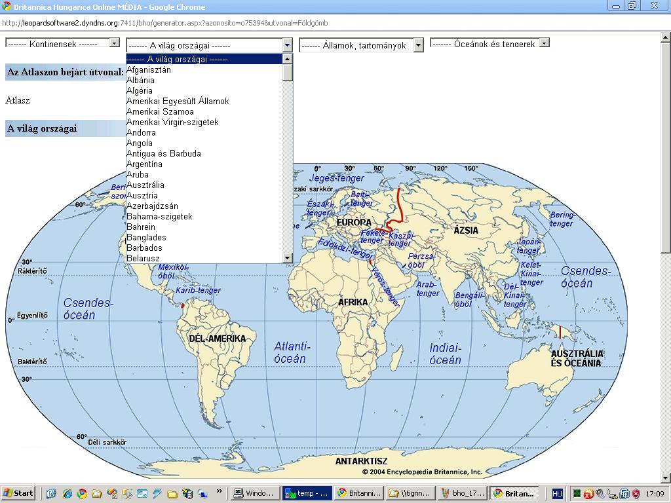Click the country list scroll-down arrow
The image size is (671, 503).
(288, 258)
